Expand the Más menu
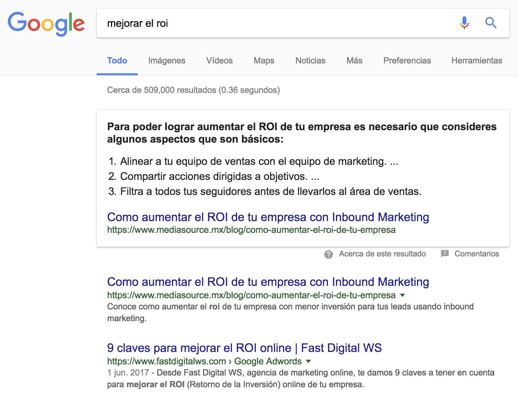The width and height of the screenshot is (518, 401). [x=354, y=61]
